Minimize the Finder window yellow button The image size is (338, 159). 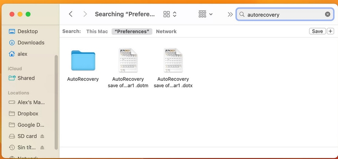[20, 14]
